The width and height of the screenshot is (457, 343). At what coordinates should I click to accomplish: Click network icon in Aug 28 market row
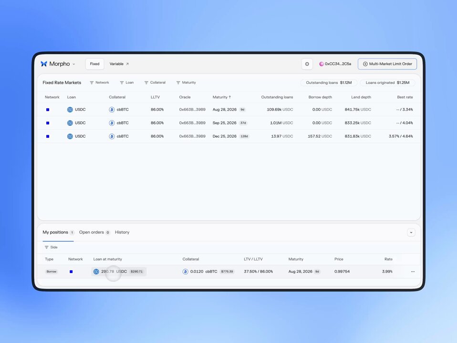tap(48, 110)
